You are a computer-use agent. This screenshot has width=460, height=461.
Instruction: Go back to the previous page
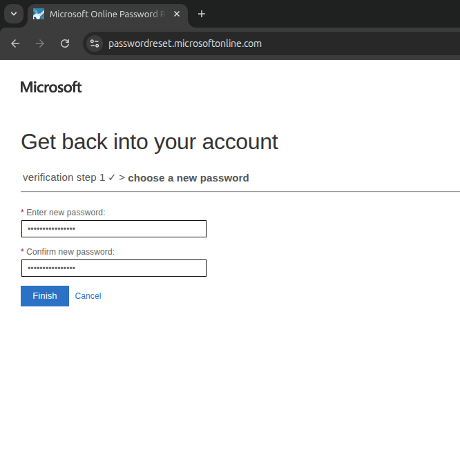[x=15, y=43]
